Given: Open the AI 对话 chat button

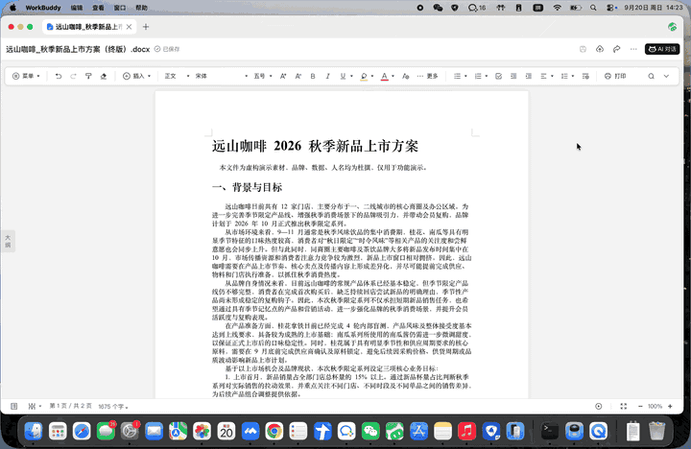Looking at the screenshot, I should 662,49.
